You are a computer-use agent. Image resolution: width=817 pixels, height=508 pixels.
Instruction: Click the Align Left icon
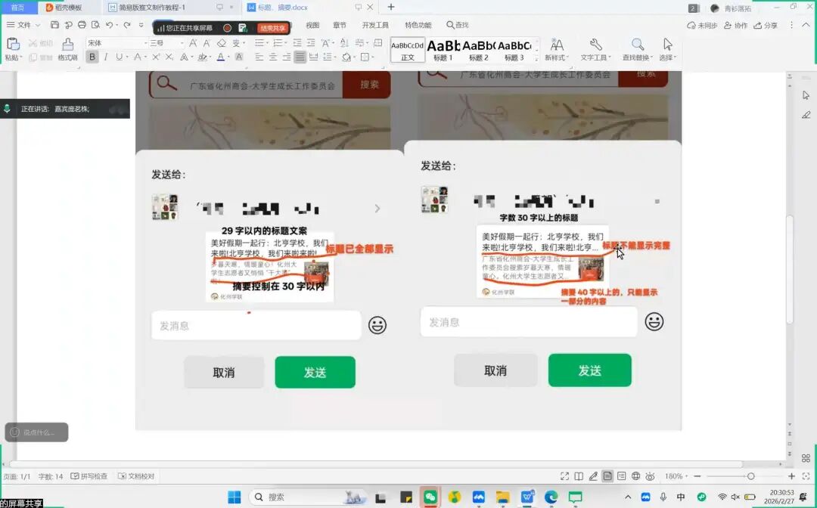point(259,57)
